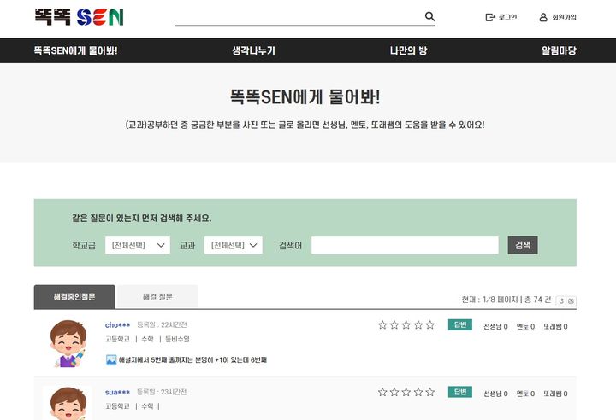This screenshot has height=420, width=616.
Task: Click 등록일 : 23시간전 text
Action: 162,392
